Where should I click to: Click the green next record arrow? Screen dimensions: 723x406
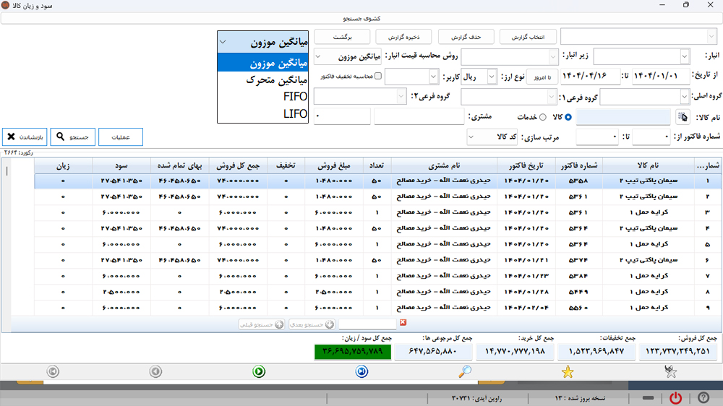click(x=259, y=371)
